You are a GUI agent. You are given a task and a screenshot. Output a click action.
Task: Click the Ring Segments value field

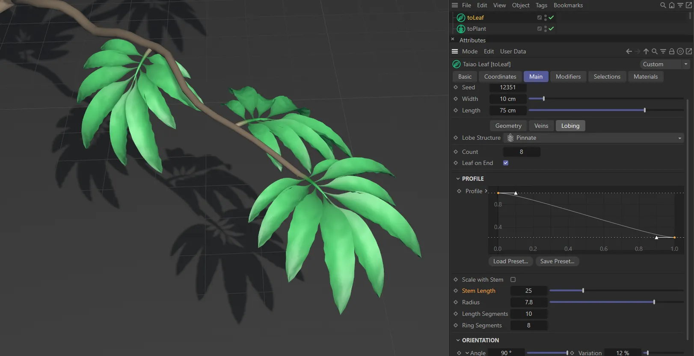(x=529, y=325)
